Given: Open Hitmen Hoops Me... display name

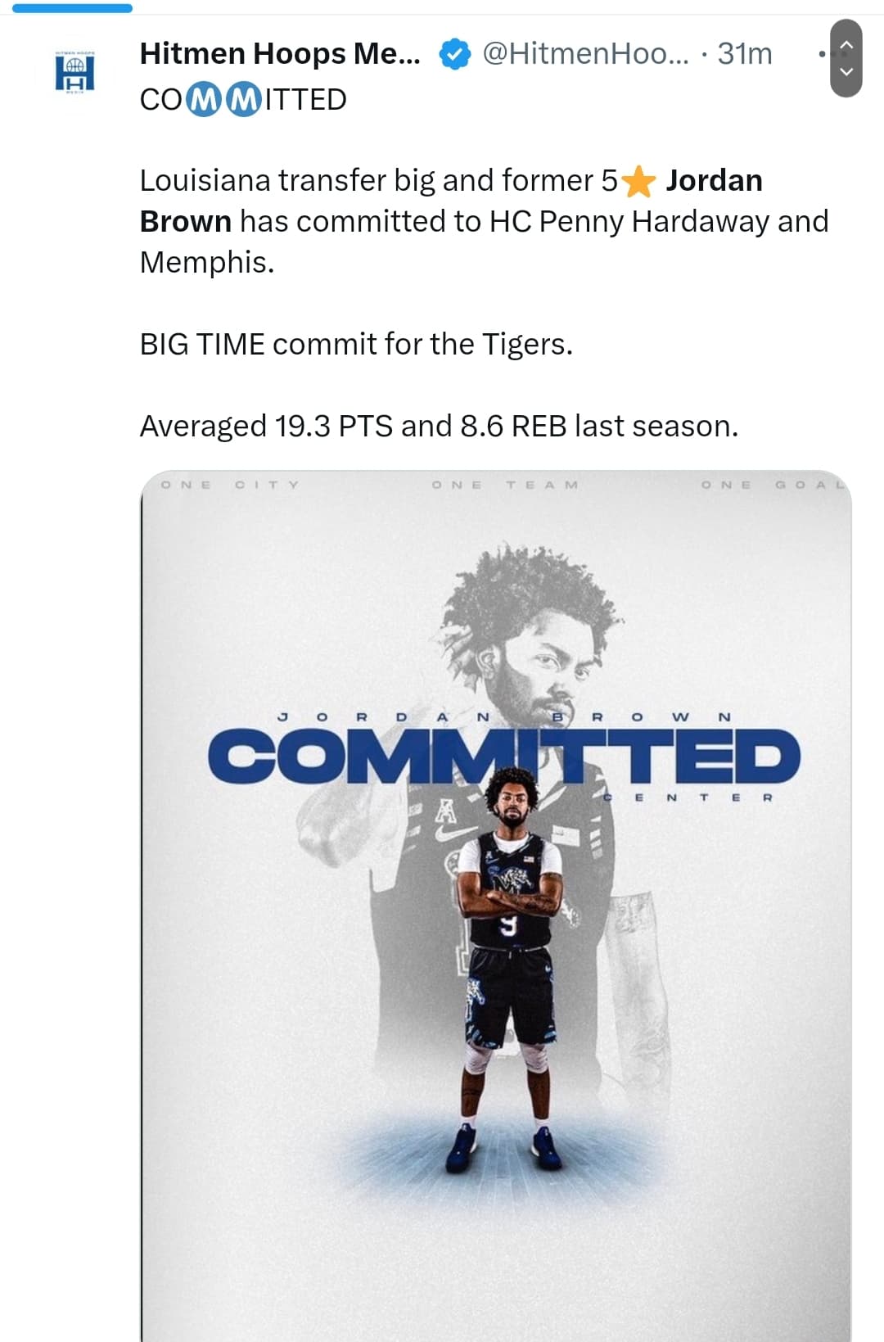Looking at the screenshot, I should click(280, 54).
